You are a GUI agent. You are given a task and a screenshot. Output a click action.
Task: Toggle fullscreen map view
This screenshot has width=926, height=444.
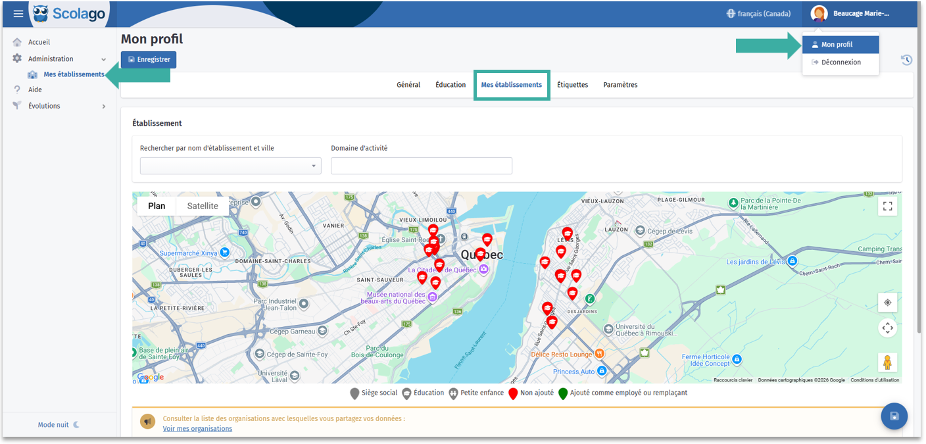[x=887, y=207]
